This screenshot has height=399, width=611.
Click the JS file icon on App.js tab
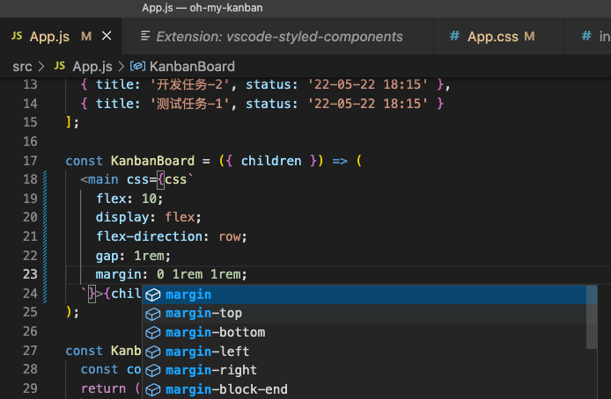point(17,36)
